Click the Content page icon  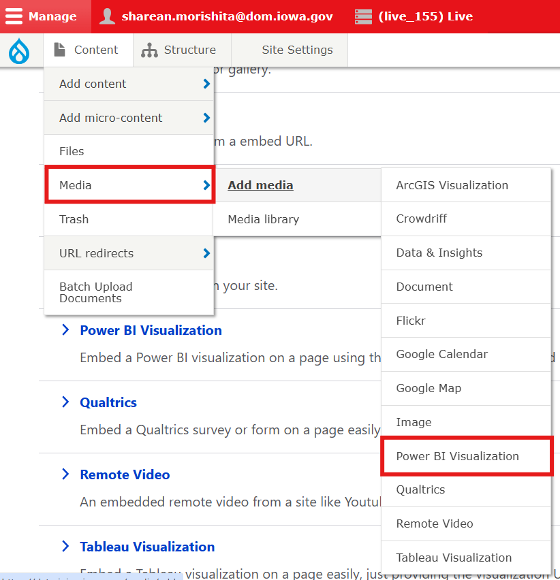(59, 50)
